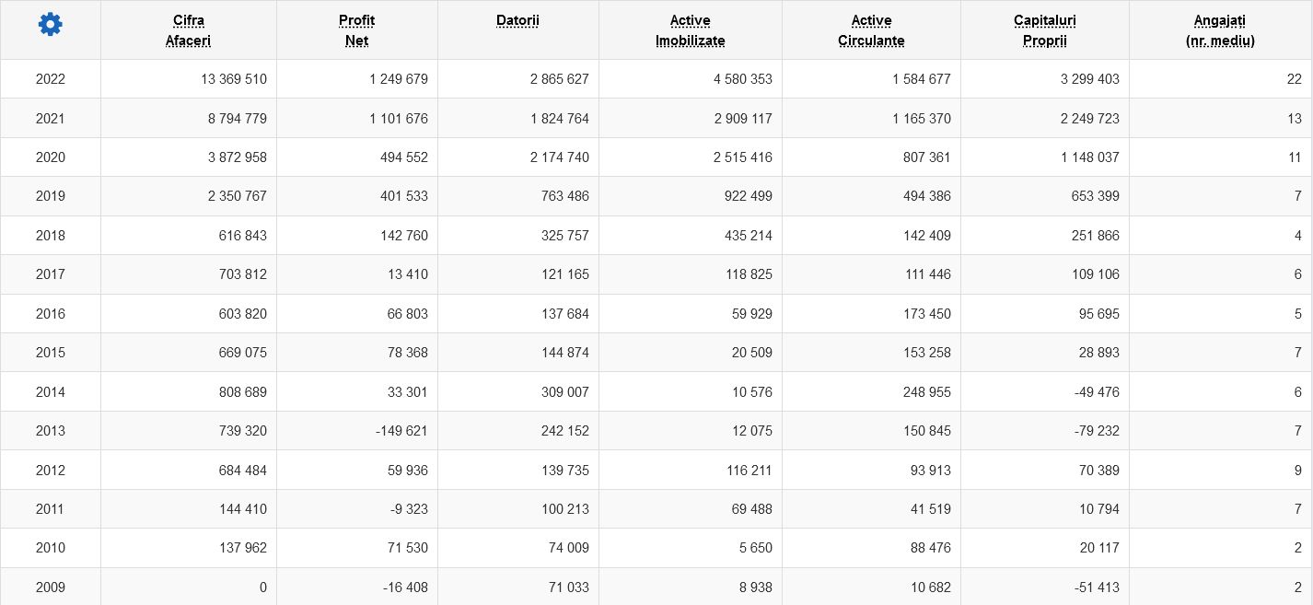Click 2022 fixed assets value 4 580 353
This screenshot has width=1313, height=605.
(742, 79)
